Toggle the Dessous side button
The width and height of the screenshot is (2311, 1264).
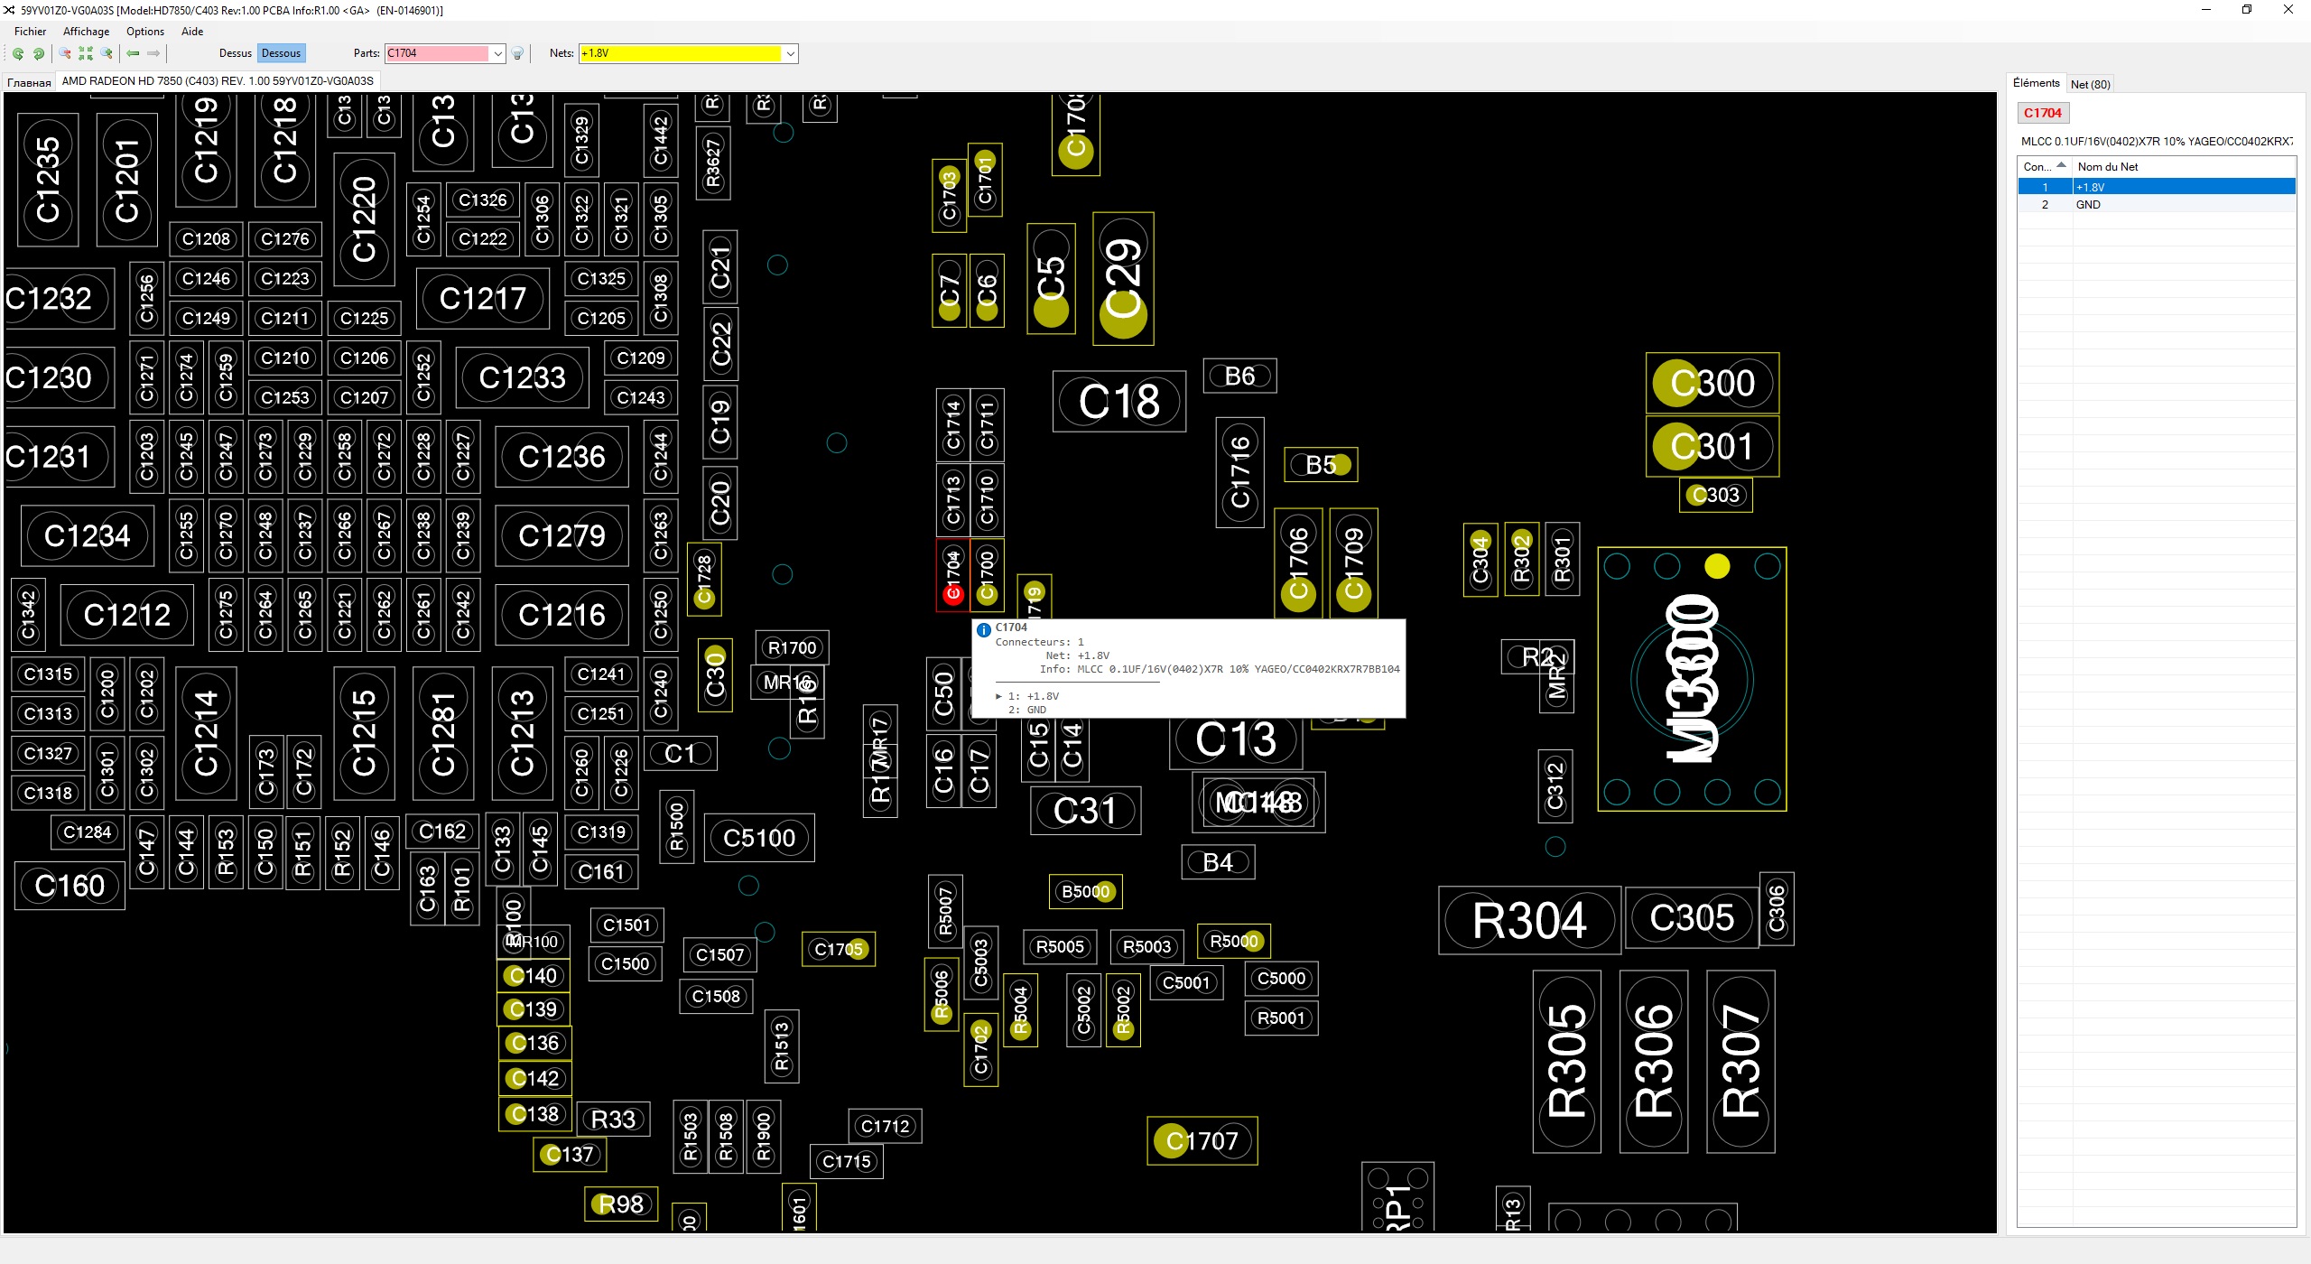[x=281, y=53]
